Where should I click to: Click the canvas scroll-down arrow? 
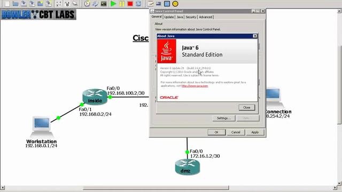[x=340, y=183]
